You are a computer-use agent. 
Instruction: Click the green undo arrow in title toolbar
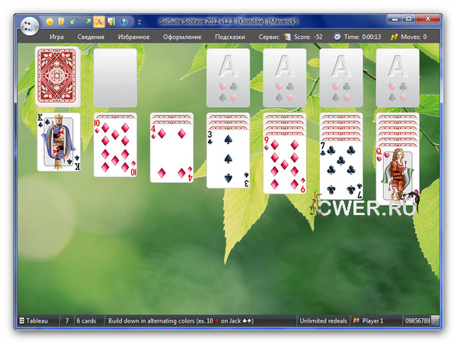(x=74, y=21)
